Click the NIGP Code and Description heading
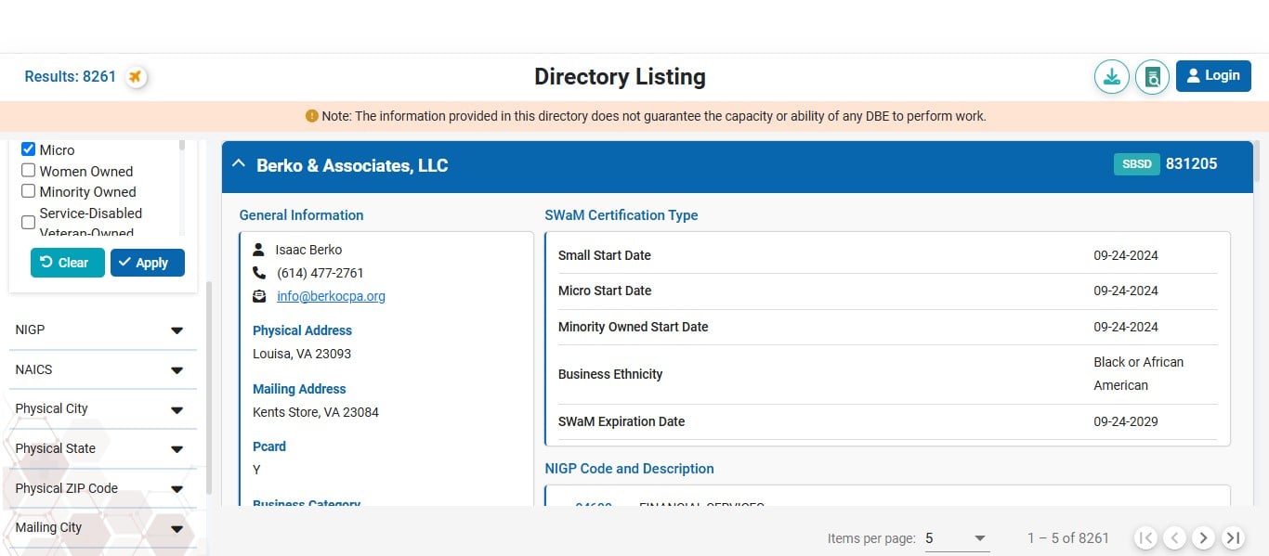Viewport: 1269px width, 556px height. pos(629,469)
